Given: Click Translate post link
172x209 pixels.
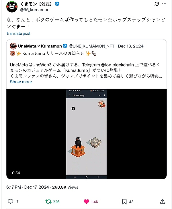Looking at the screenshot, I should [18, 33].
